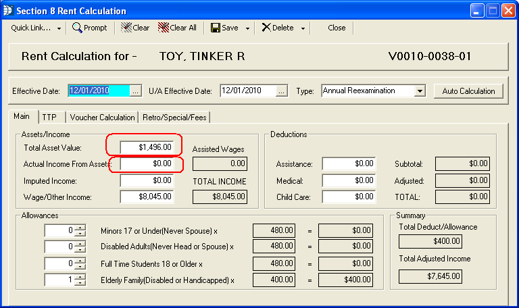This screenshot has width=519, height=308.
Task: Click Close in the toolbar
Action: pyautogui.click(x=337, y=28)
